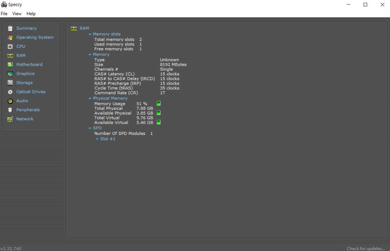Select the Total memory slots row
The image size is (390, 251).
[118, 39]
